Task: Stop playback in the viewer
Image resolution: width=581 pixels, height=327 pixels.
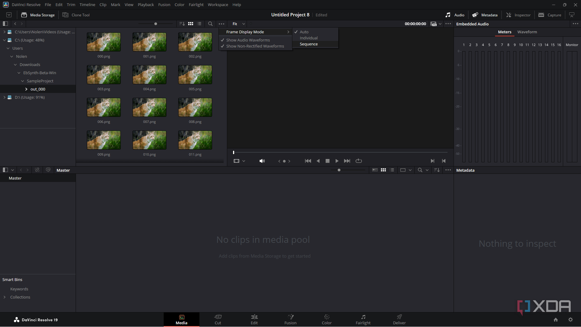Action: 327,161
